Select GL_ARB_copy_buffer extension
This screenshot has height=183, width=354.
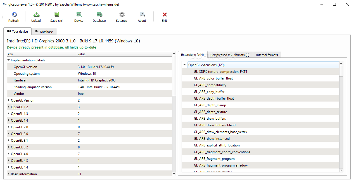(260, 92)
